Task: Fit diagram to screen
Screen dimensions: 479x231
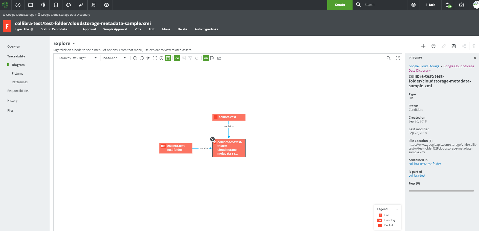Action: coord(155,58)
